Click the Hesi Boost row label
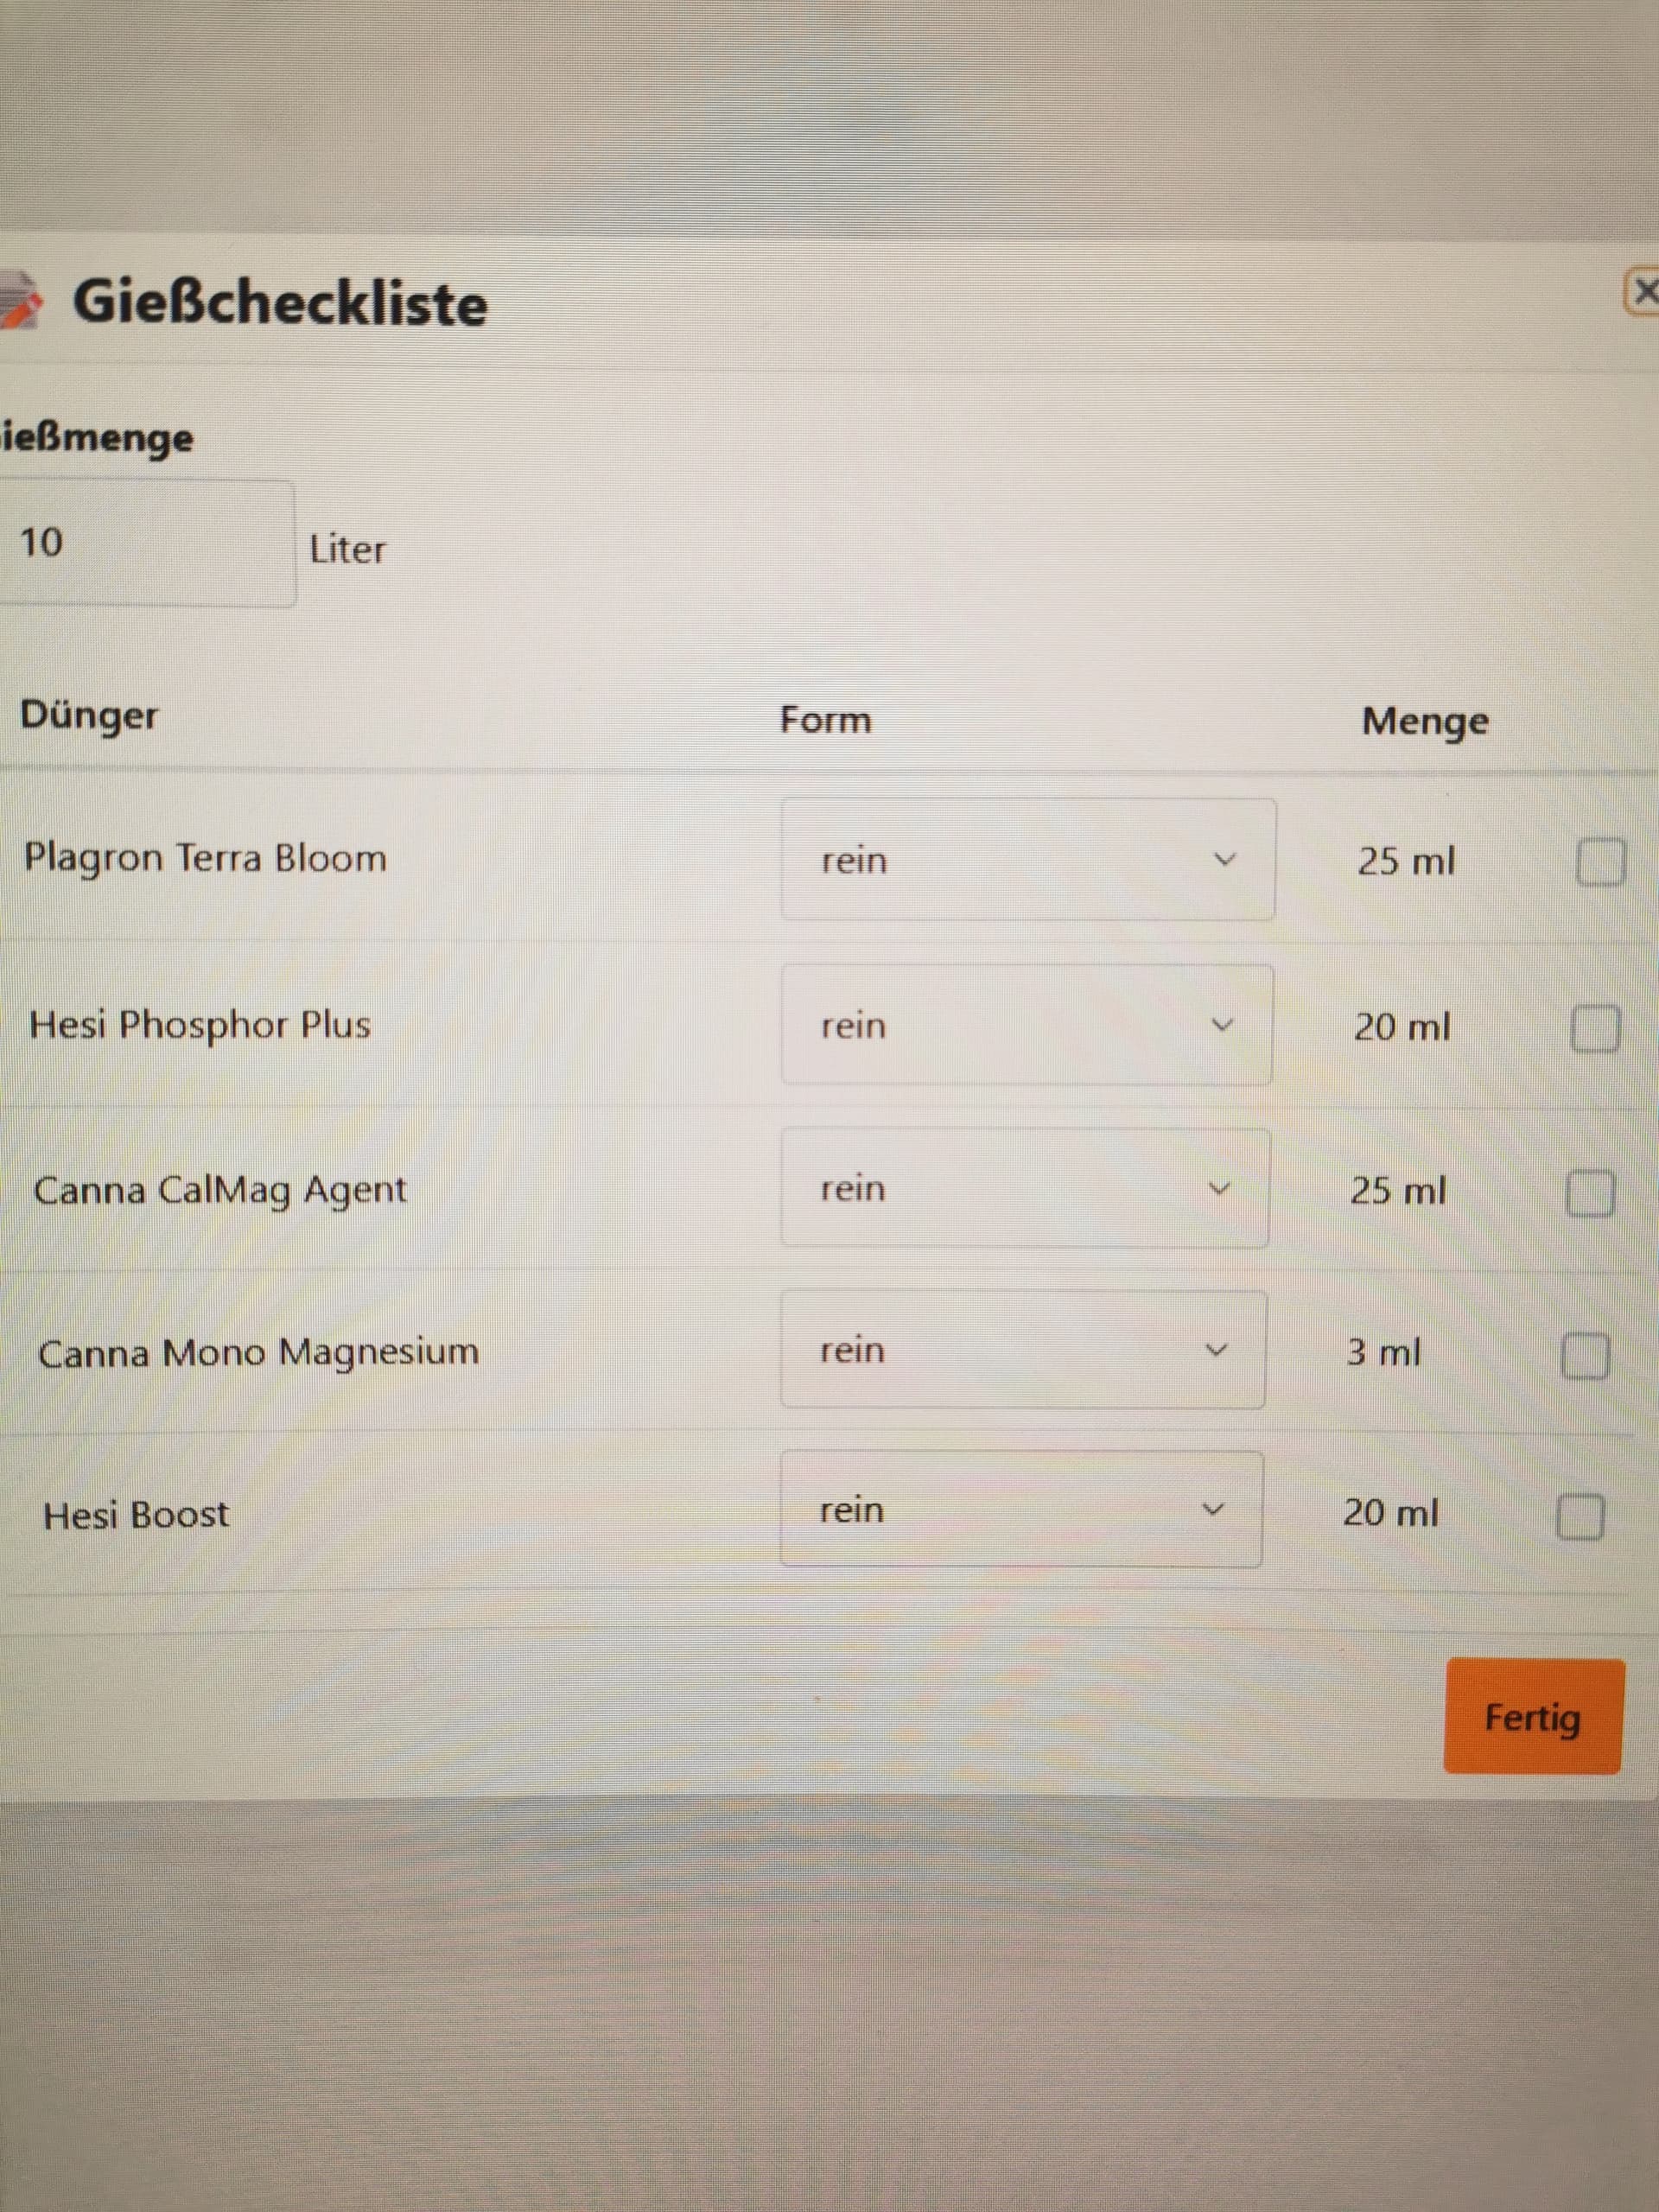 click(x=136, y=1515)
